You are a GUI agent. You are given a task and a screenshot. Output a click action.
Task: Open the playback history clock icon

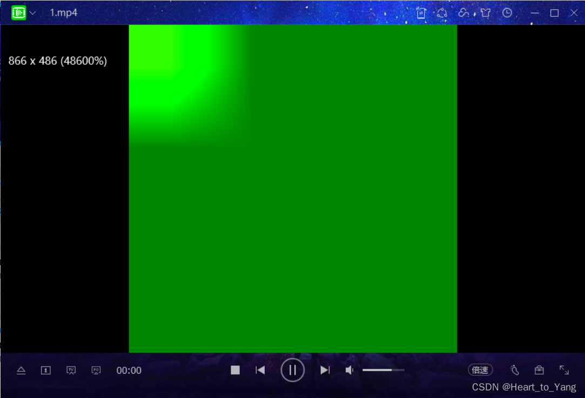[x=507, y=13]
